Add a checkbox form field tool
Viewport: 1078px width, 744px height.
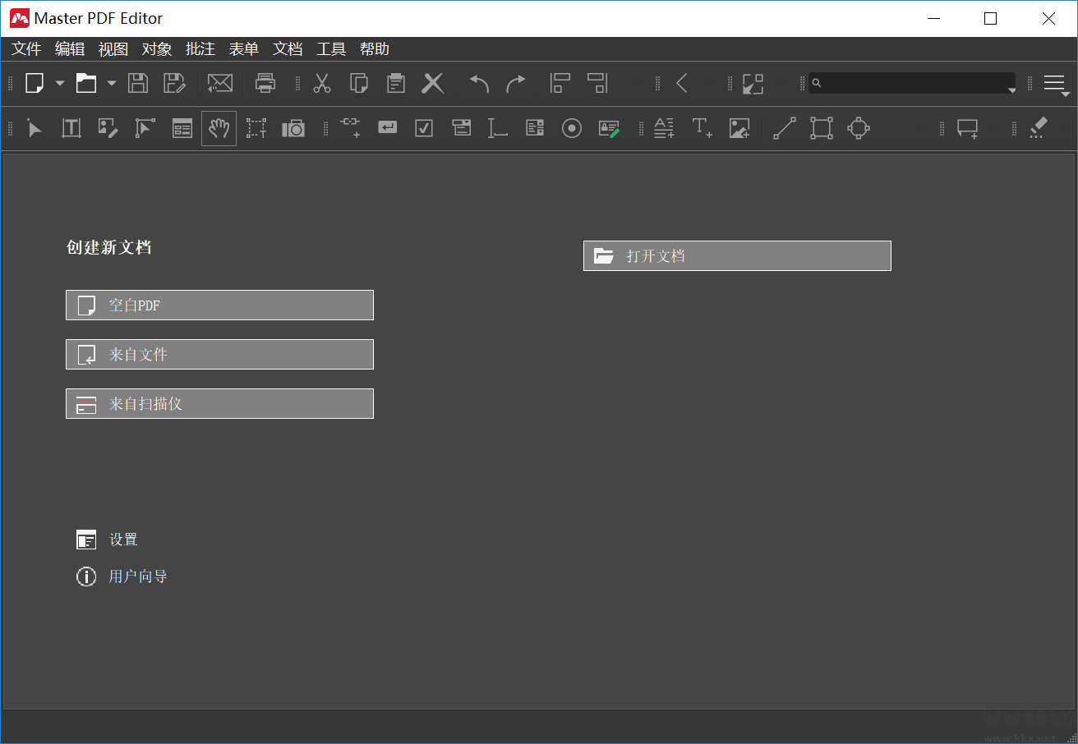point(424,128)
